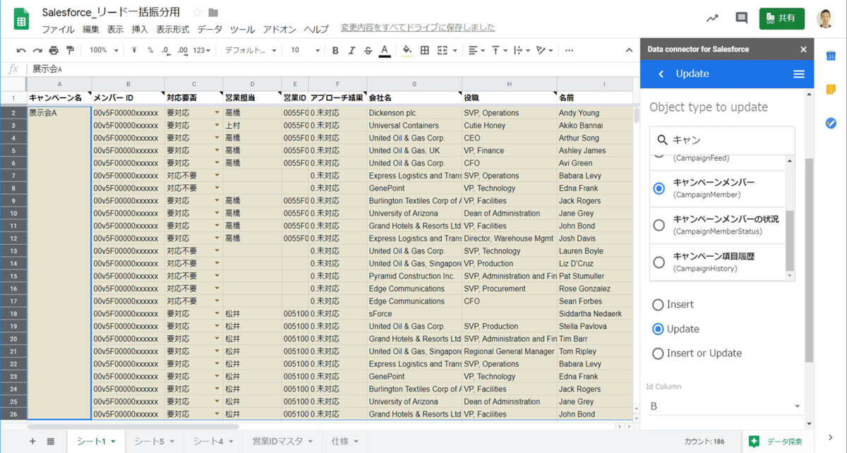
Task: Select the キャンペーンメンバー radio option
Action: point(659,188)
